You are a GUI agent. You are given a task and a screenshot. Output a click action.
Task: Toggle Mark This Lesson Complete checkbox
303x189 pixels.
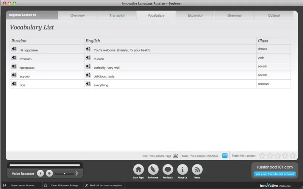[x=225, y=156]
